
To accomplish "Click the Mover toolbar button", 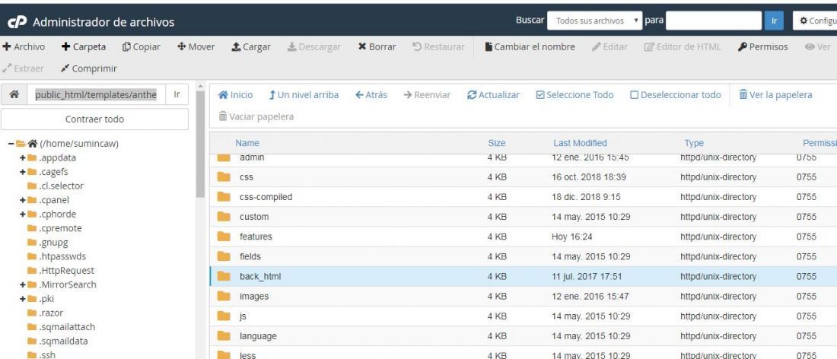I will (x=196, y=47).
